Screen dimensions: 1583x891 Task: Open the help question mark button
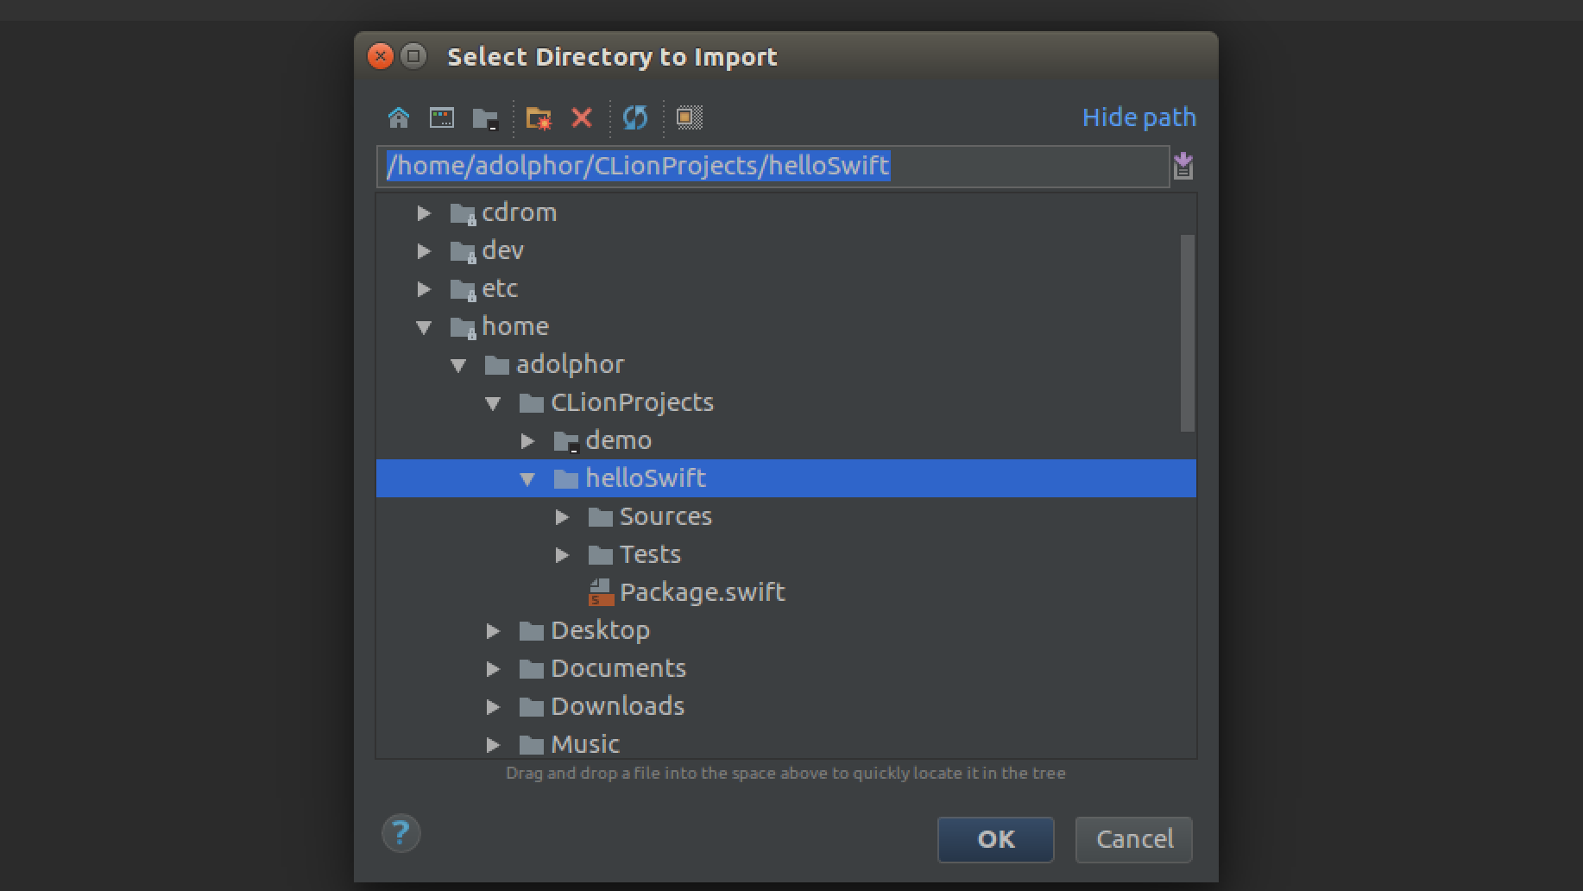pos(400,833)
